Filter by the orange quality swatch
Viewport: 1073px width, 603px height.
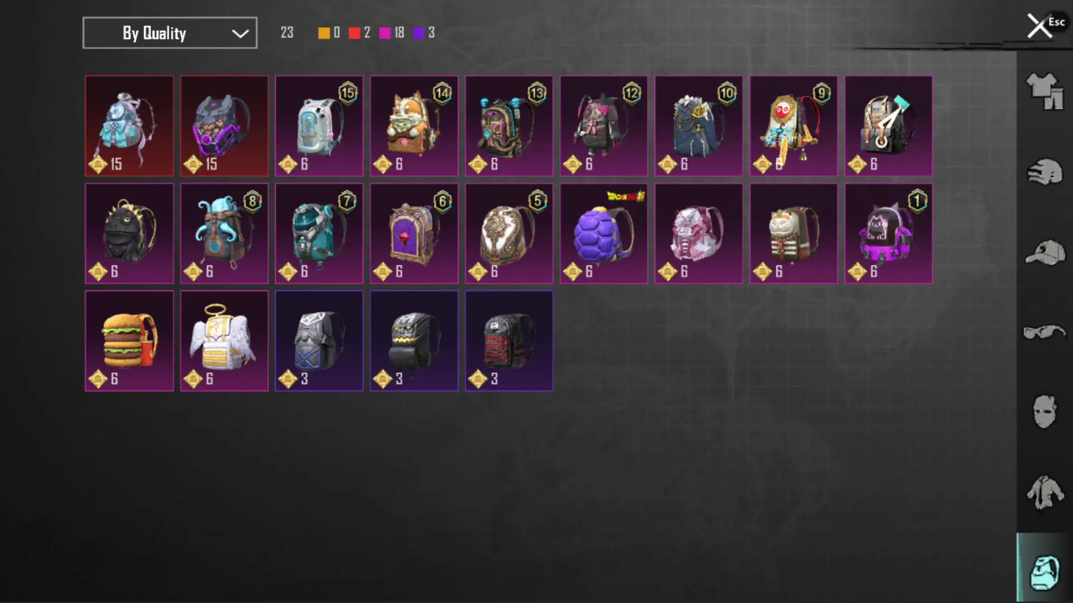tap(324, 33)
